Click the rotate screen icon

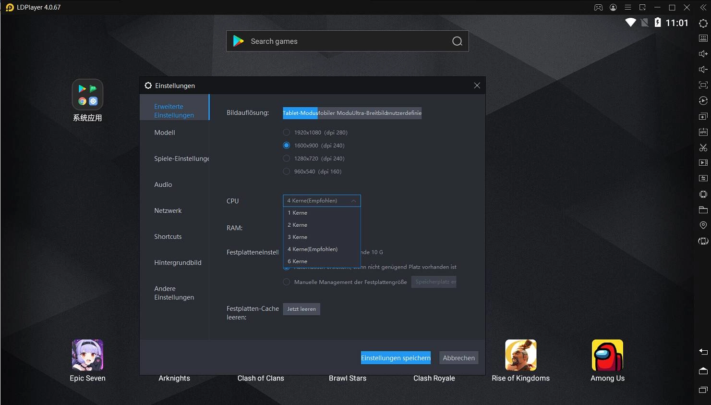[703, 241]
